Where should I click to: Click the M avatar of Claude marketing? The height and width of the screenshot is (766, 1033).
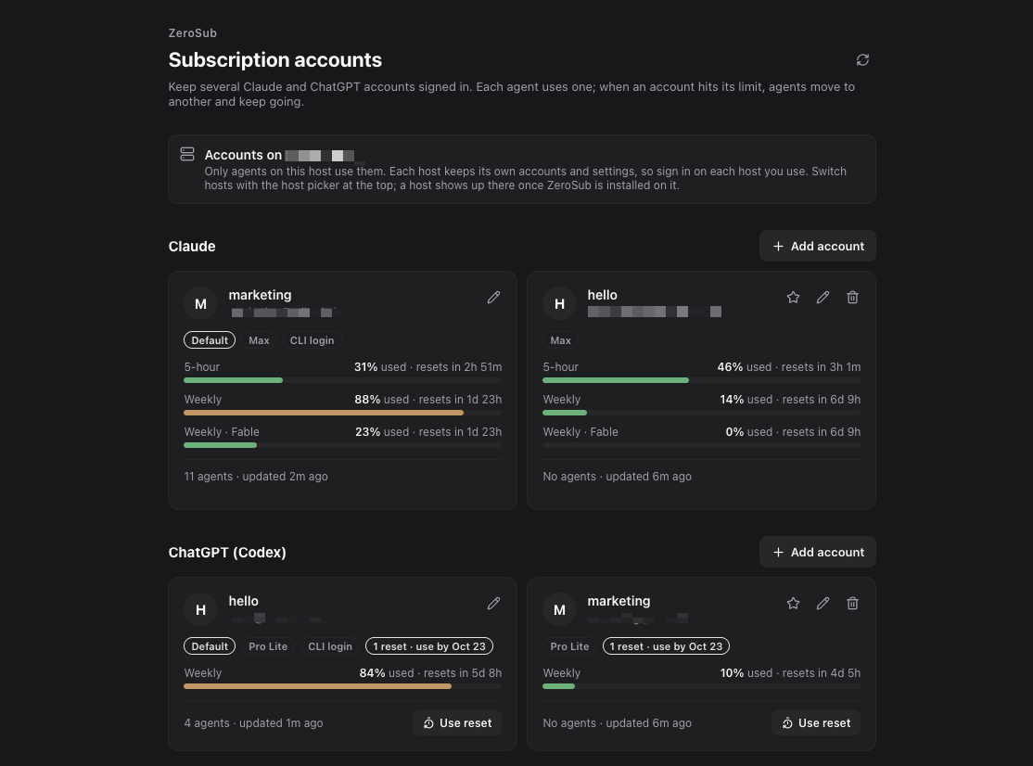pyautogui.click(x=200, y=303)
